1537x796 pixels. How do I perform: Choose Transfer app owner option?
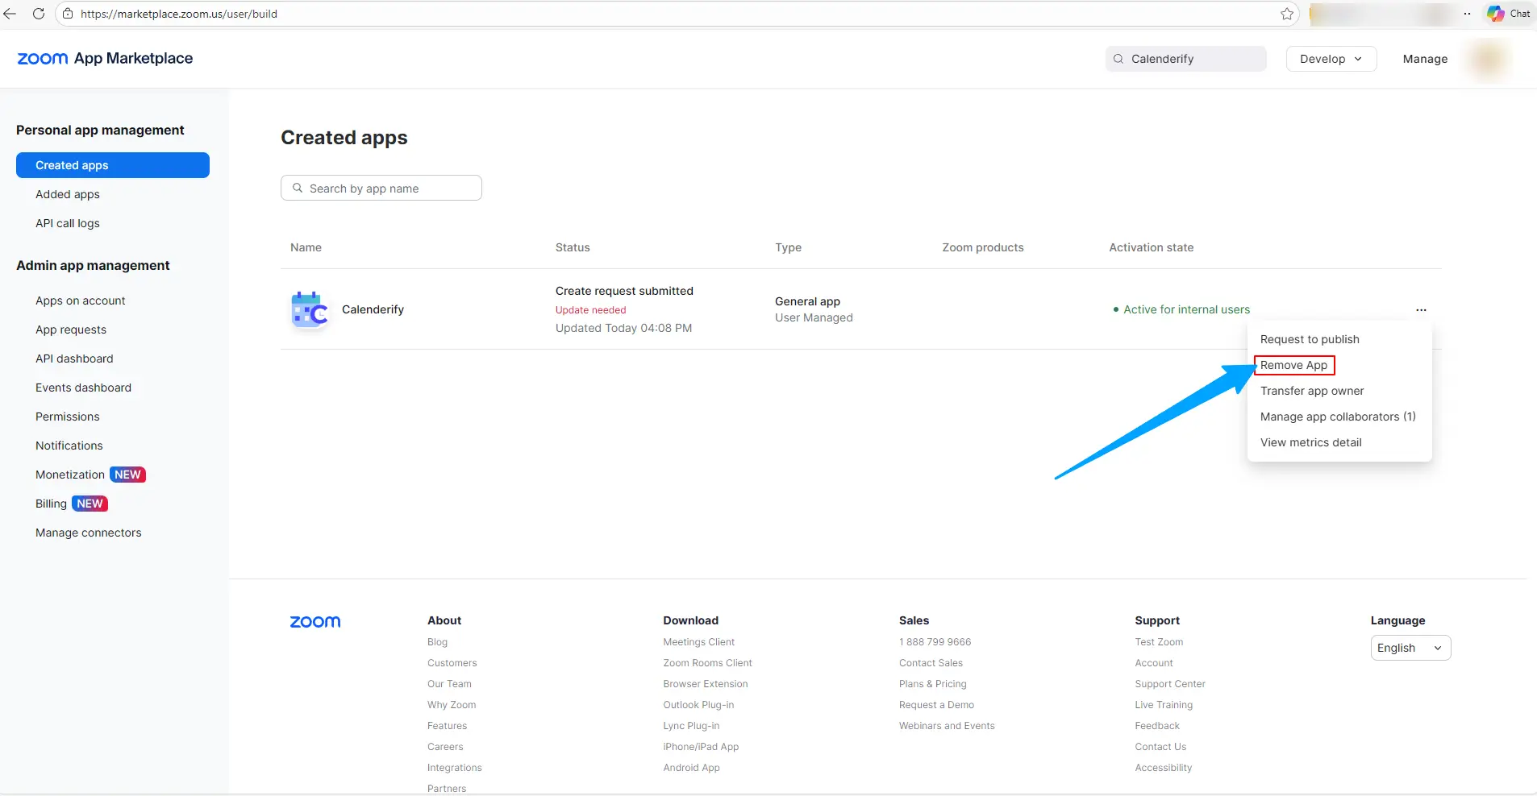point(1312,391)
